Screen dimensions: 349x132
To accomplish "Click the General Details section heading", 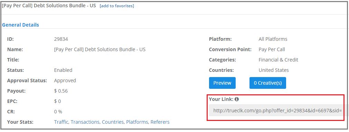I will 20,25.
